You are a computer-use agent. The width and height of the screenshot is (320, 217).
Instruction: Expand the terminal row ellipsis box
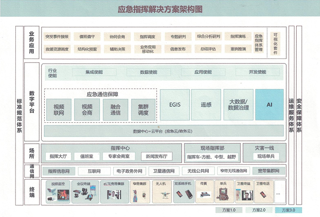[x=278, y=192]
